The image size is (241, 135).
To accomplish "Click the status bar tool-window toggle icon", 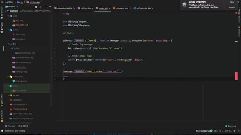I will coord(2,131).
